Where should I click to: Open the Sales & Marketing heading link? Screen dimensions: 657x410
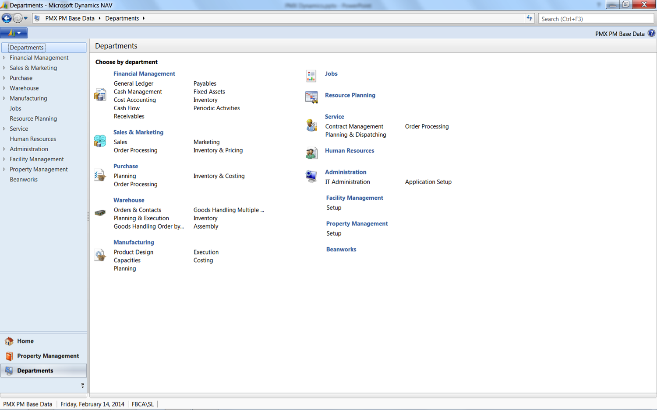138,132
